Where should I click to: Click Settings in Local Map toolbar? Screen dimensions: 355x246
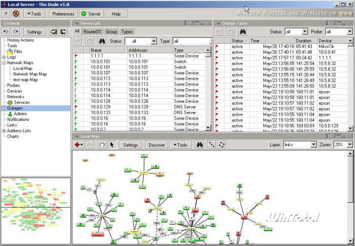click(131, 145)
